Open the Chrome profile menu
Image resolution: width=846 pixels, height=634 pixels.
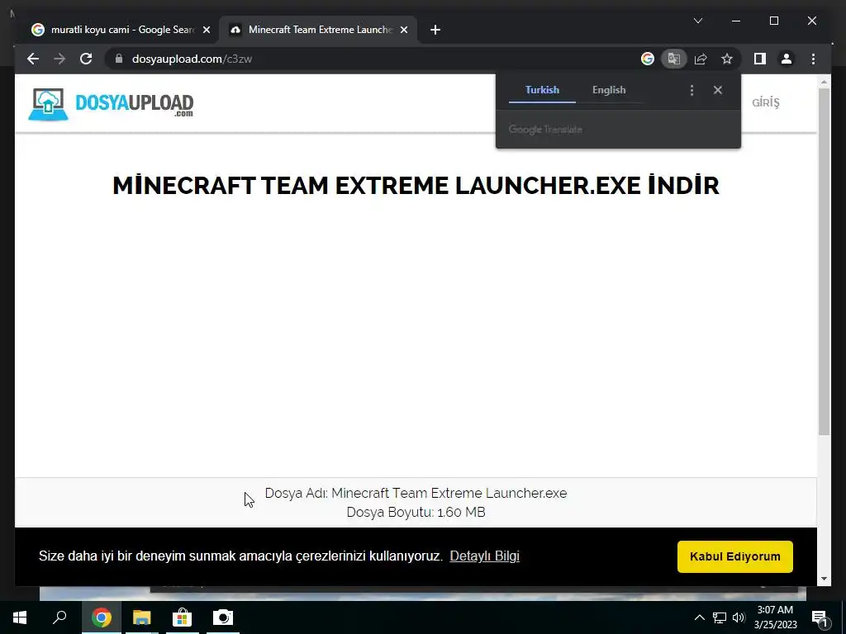pyautogui.click(x=787, y=59)
